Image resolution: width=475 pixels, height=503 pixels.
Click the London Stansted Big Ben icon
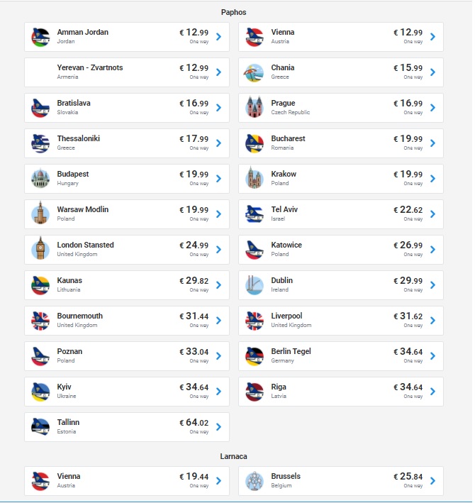pos(40,248)
